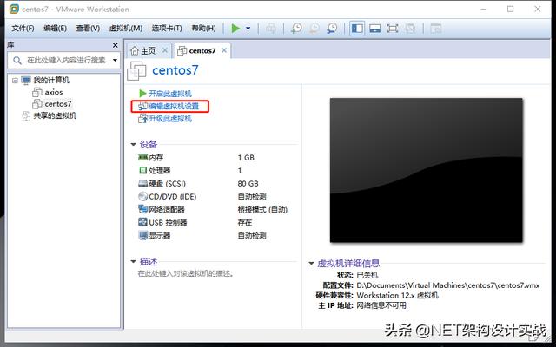Image resolution: width=556 pixels, height=347 pixels.
Task: Close the centos7 tab
Action: tap(224, 50)
